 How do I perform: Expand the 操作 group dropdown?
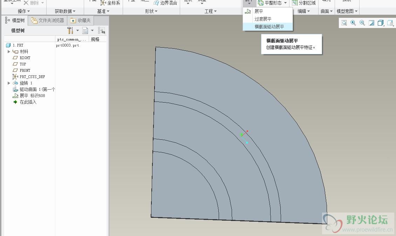click(24, 11)
